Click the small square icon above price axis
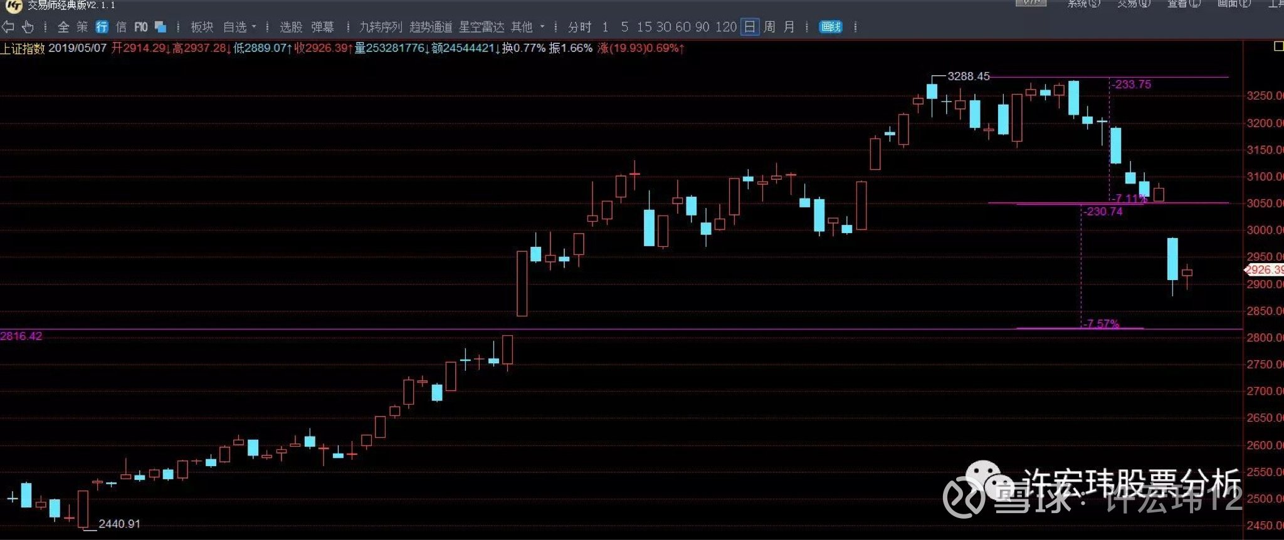Image resolution: width=1284 pixels, height=540 pixels. [x=1278, y=46]
